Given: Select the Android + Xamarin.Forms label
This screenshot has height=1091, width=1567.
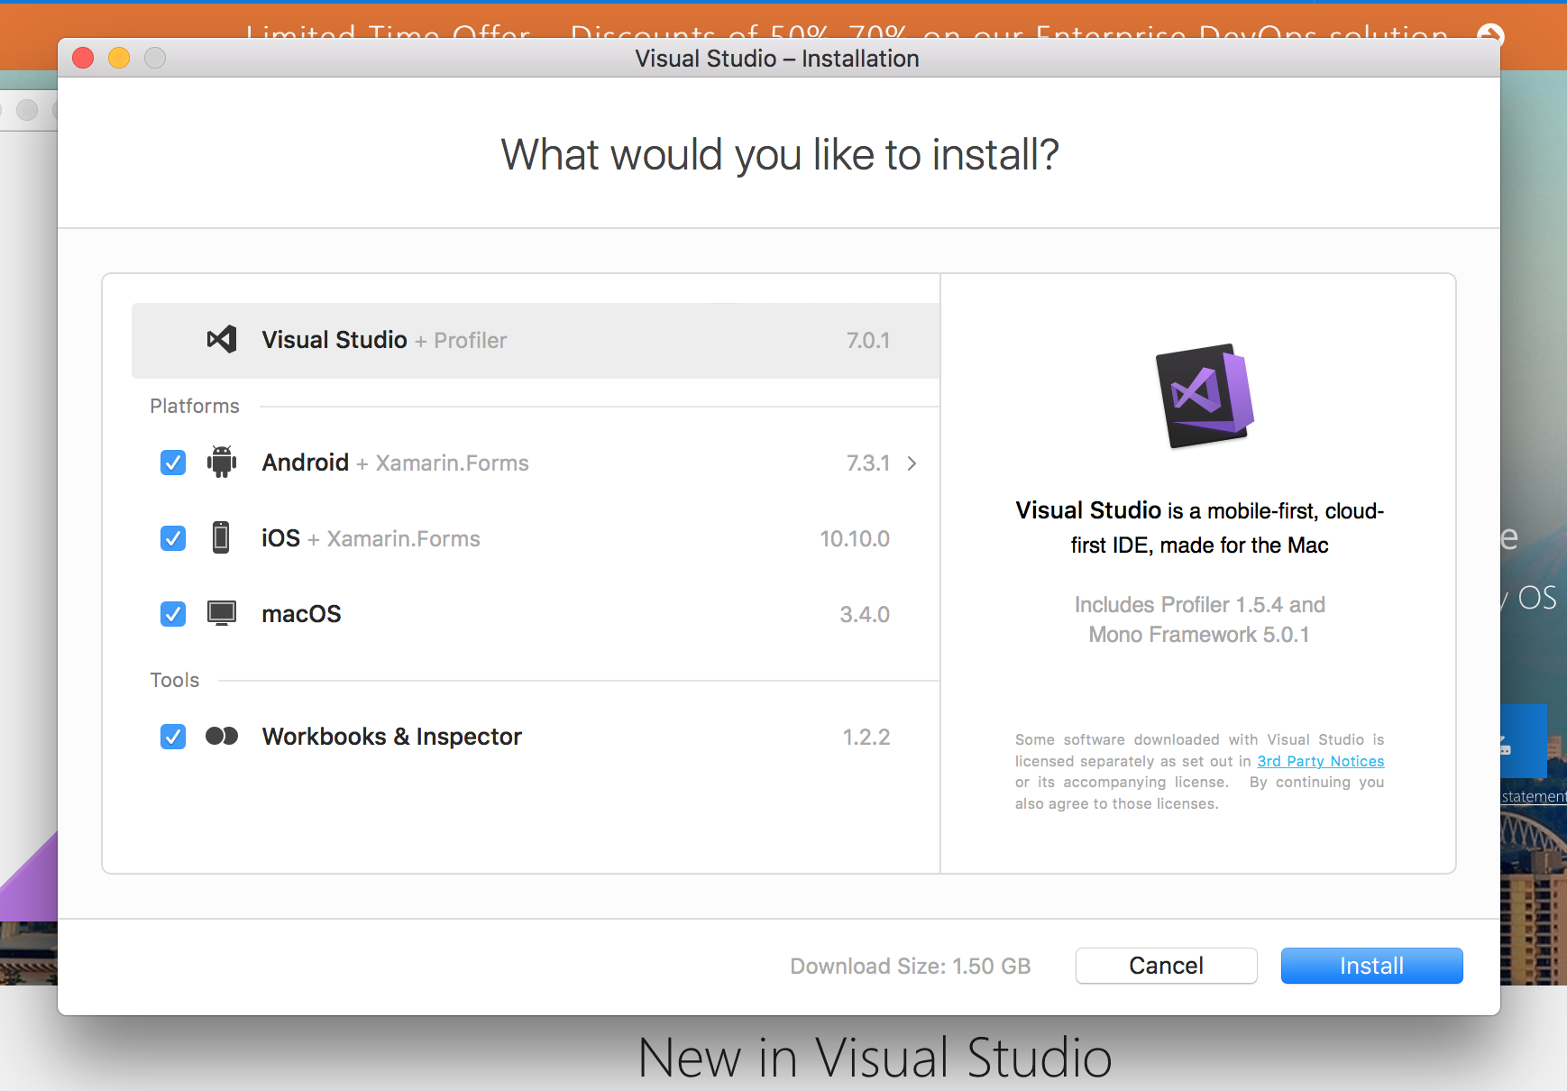Looking at the screenshot, I should point(395,463).
